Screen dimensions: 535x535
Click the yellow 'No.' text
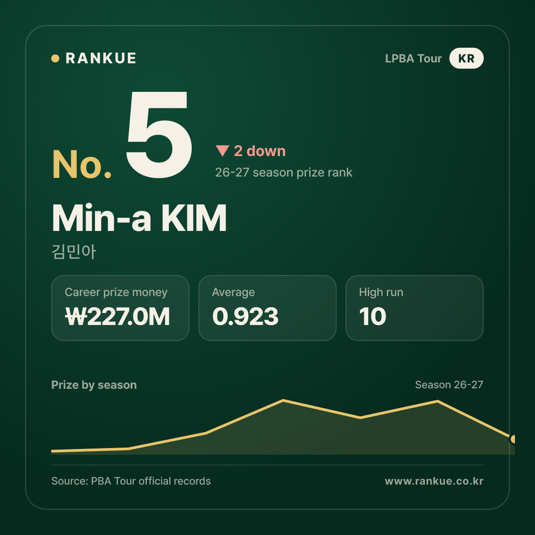tap(82, 165)
